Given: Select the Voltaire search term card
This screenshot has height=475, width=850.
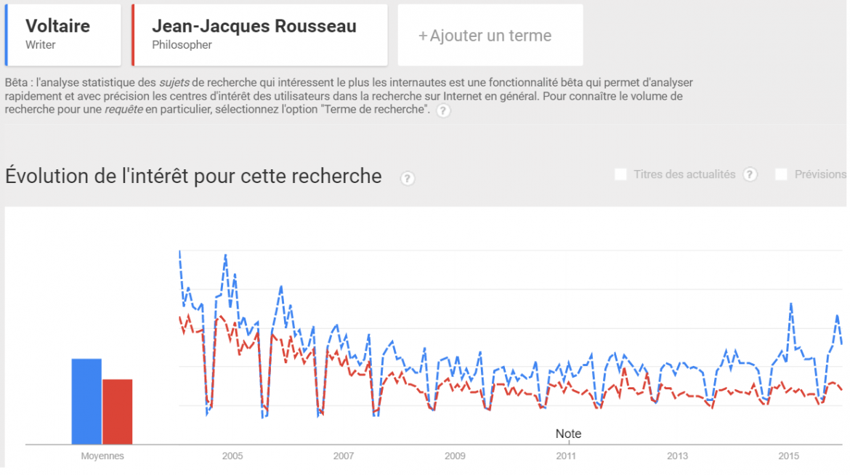Looking at the screenshot, I should tap(64, 34).
